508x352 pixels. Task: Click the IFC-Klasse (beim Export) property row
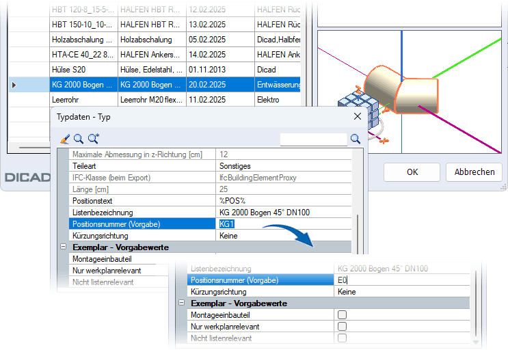point(211,178)
